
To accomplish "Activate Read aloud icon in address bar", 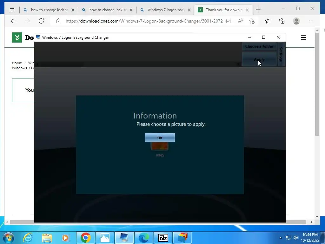I will click(241, 21).
